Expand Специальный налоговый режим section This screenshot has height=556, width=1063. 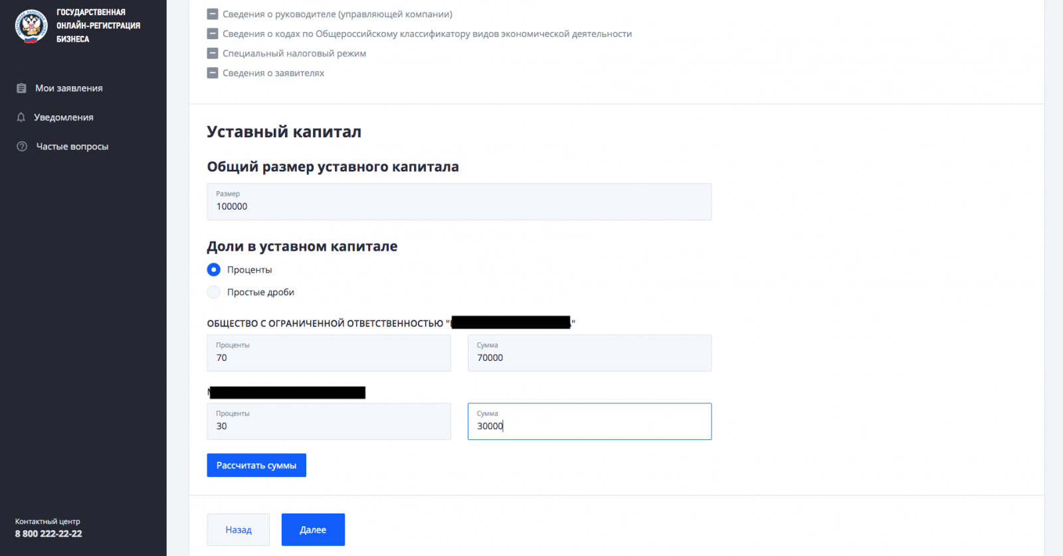click(294, 53)
